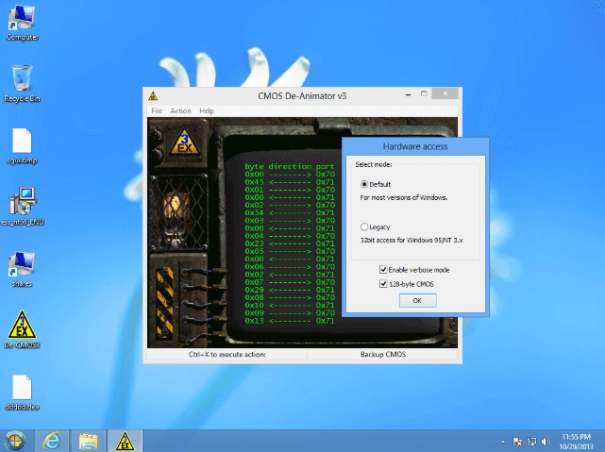Screen dimensions: 605x452
Task: Select the Legacy access mode option
Action: (x=364, y=227)
